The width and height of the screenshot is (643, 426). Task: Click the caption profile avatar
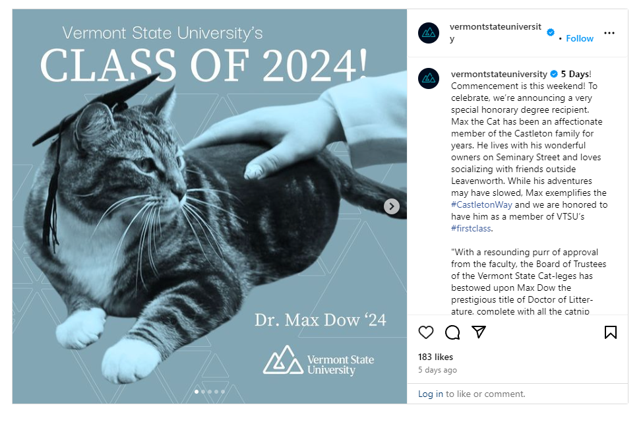pyautogui.click(x=429, y=78)
